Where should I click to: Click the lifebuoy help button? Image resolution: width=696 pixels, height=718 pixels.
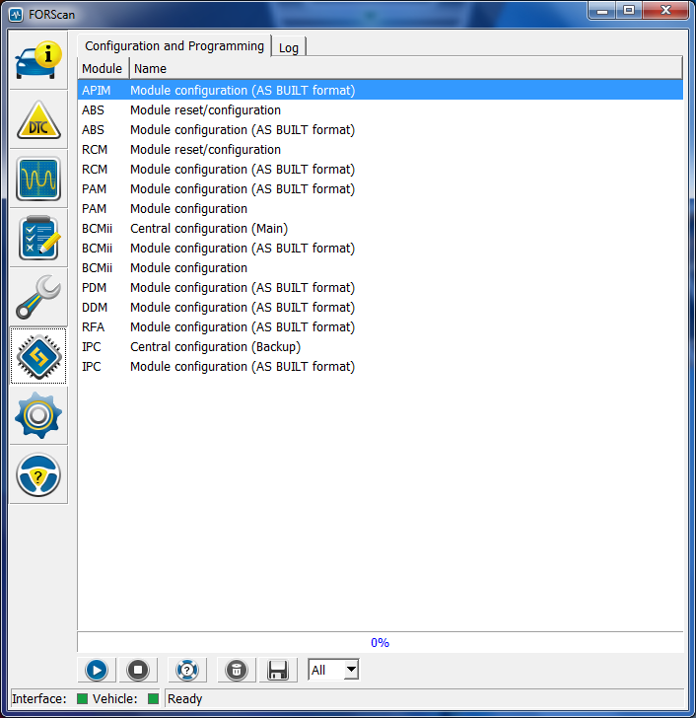pos(185,671)
